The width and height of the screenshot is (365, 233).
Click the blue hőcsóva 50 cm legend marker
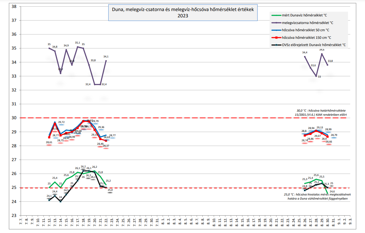click(x=276, y=30)
